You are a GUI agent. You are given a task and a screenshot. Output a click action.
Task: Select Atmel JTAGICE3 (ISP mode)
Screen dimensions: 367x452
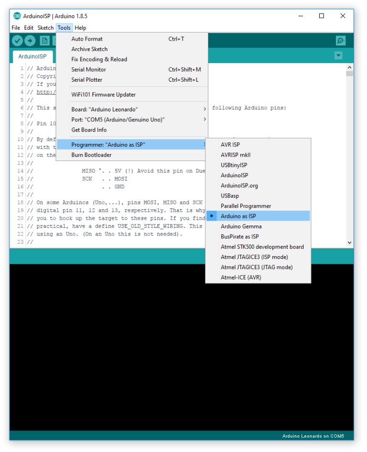(259, 257)
